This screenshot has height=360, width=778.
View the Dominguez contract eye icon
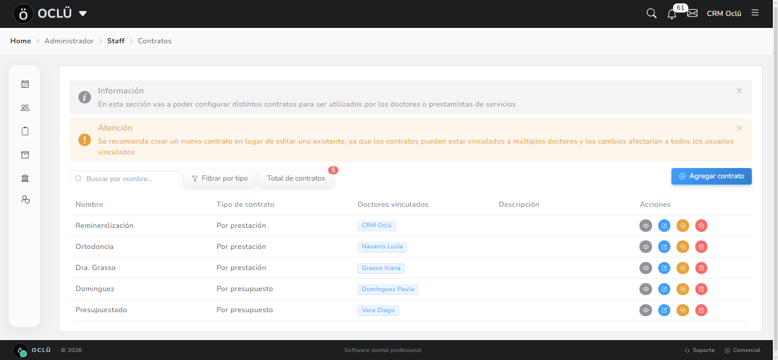(646, 289)
